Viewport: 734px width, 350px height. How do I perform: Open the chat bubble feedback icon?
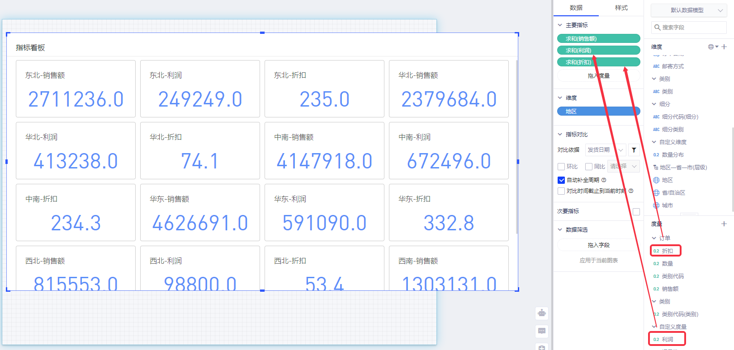point(542,331)
